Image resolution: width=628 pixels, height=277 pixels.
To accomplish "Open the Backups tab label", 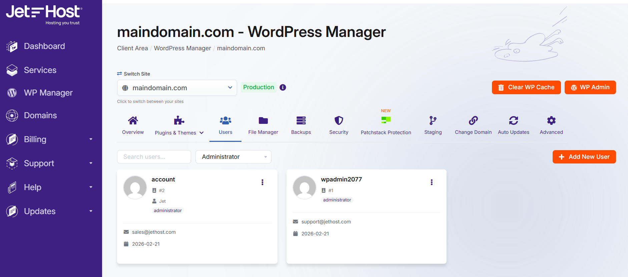I will pos(301,132).
